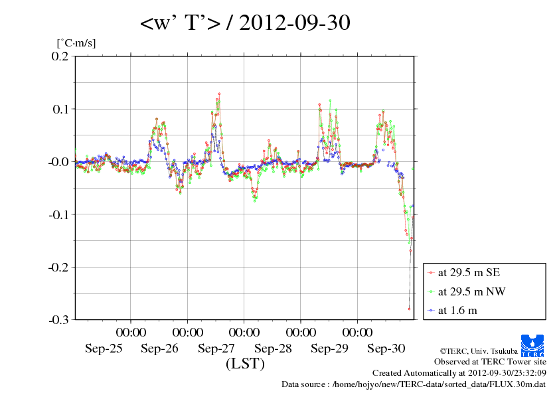Image resolution: width=559 pixels, height=395 pixels.
Task: Click the 'Data source' file path line
Action: (414, 384)
